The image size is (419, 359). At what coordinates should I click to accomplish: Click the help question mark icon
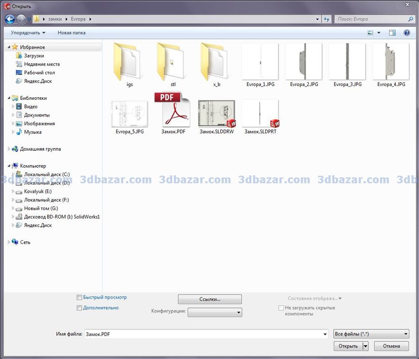click(406, 33)
